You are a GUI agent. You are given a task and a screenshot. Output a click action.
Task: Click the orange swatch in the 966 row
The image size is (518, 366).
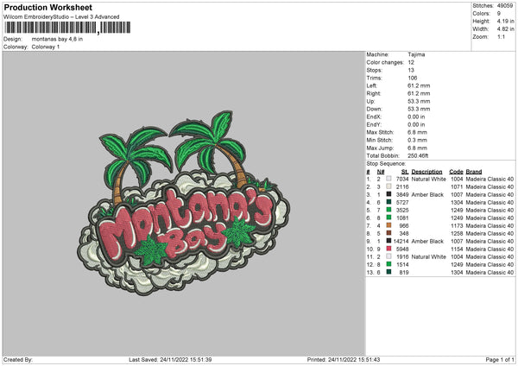coord(388,225)
